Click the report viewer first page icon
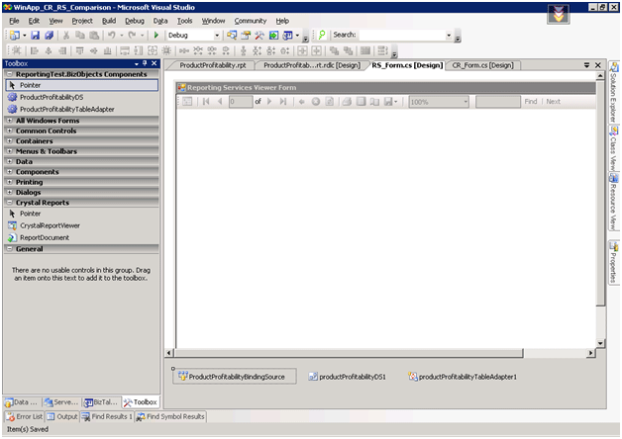Viewport: 622px width, 439px height. click(x=206, y=102)
